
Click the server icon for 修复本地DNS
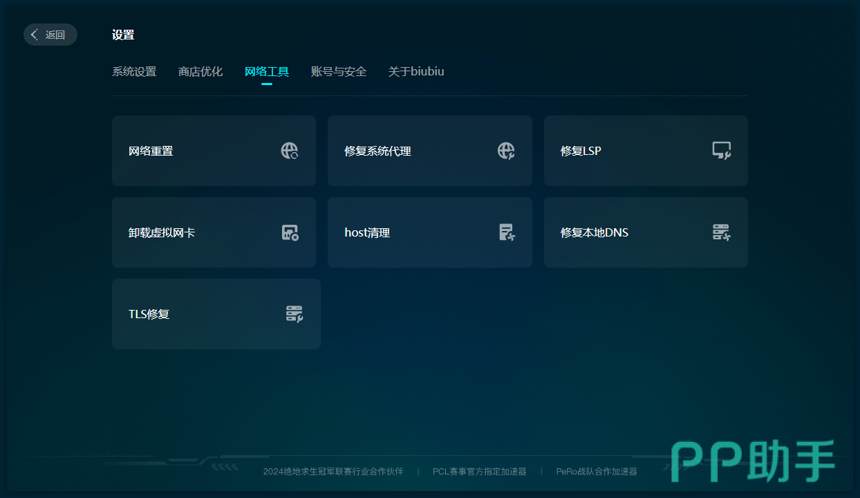722,232
